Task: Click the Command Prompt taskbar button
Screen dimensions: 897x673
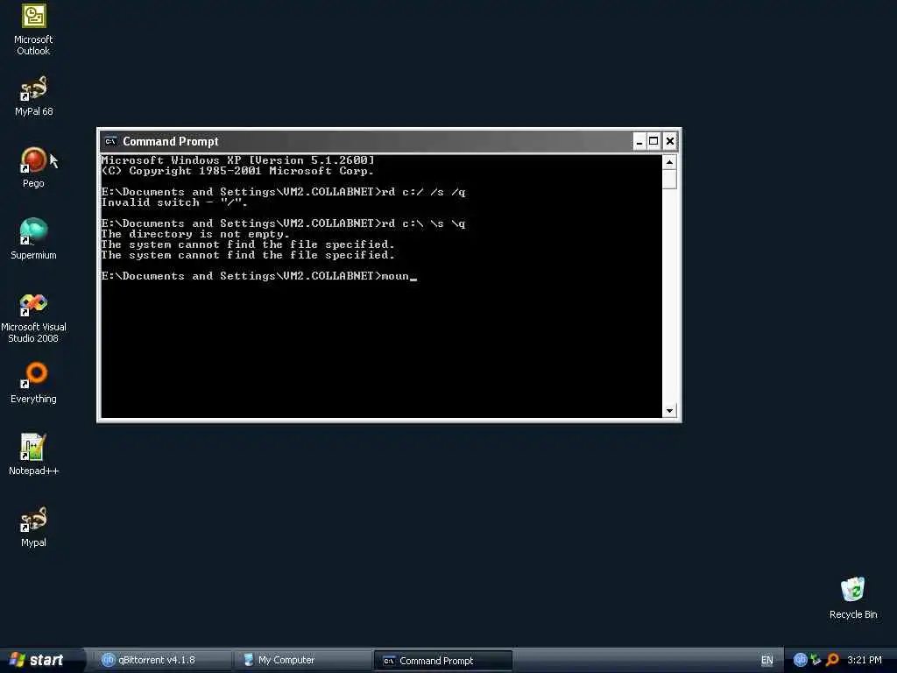Action: pos(443,661)
